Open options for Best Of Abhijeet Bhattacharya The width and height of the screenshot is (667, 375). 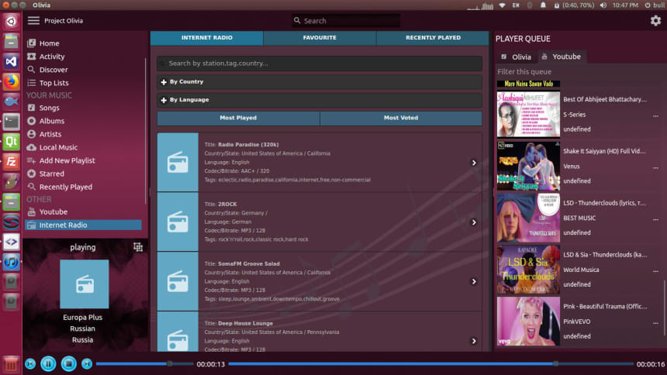coord(655,115)
